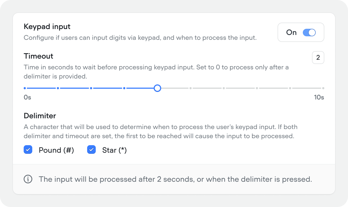Click the footer processing message text
Viewport: 348px width, 207px height.
click(x=175, y=179)
